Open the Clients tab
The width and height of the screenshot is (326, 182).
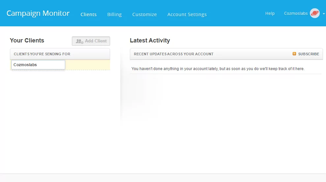coord(88,14)
